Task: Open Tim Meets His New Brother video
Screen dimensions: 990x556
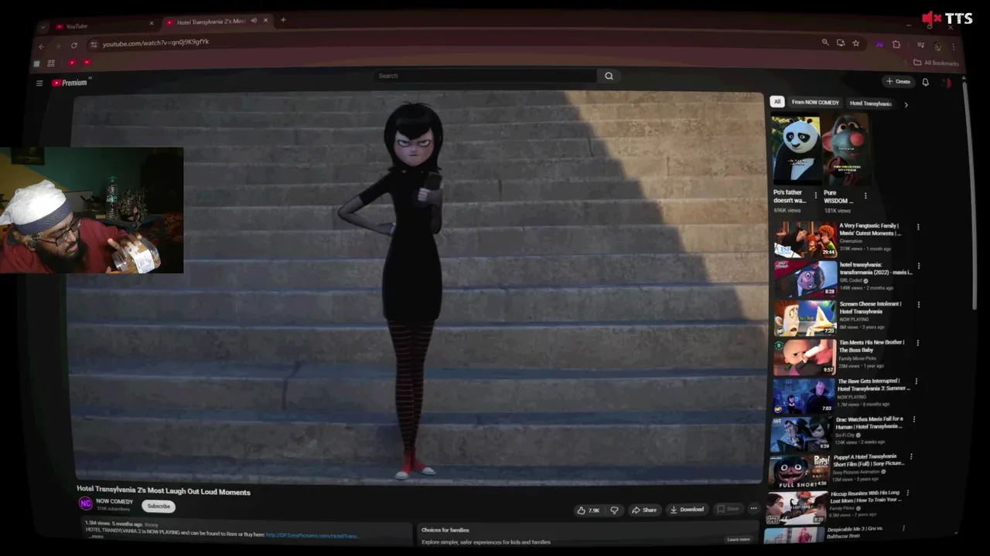Action: 804,357
